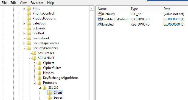Screen dimensions: 188x100
Task: Open the File menu
Action: [4, 3]
